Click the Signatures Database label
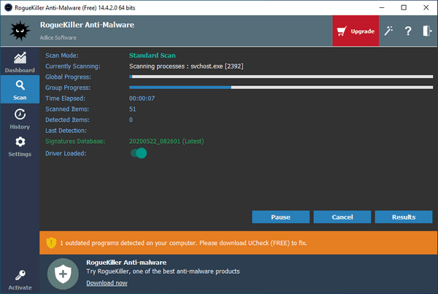 [75, 142]
